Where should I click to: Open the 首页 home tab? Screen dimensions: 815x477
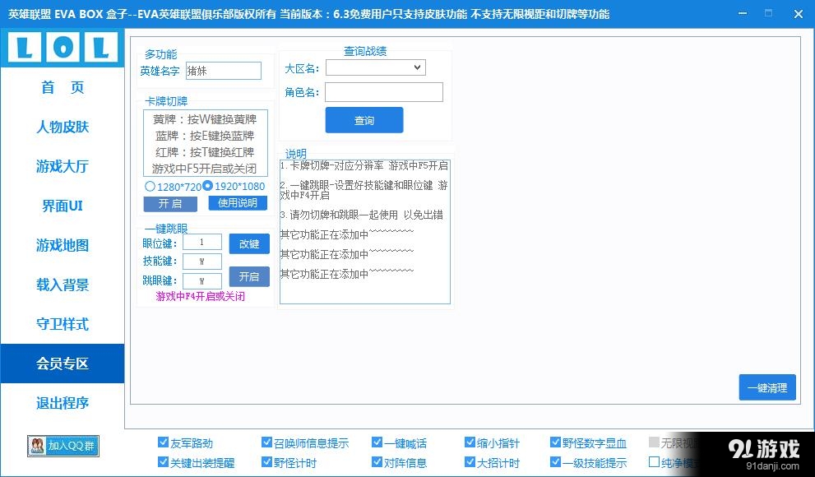click(x=63, y=87)
